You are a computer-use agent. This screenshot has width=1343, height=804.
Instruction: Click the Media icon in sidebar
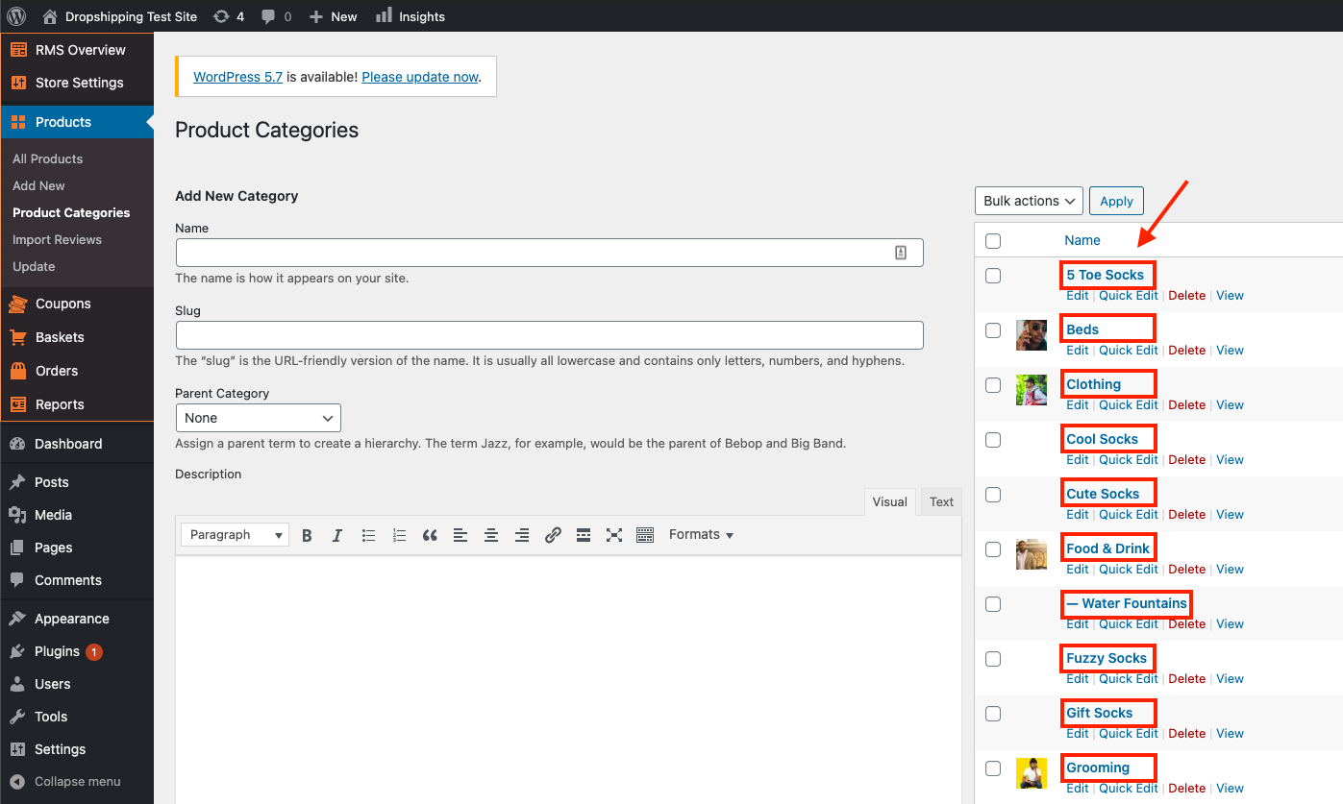pos(17,515)
